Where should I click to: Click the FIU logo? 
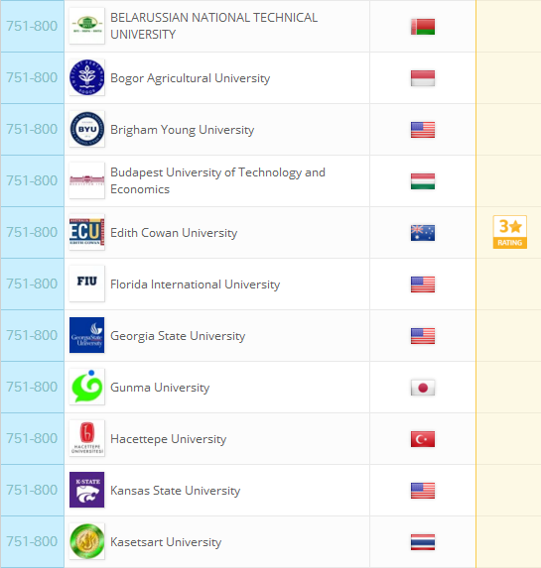86,284
